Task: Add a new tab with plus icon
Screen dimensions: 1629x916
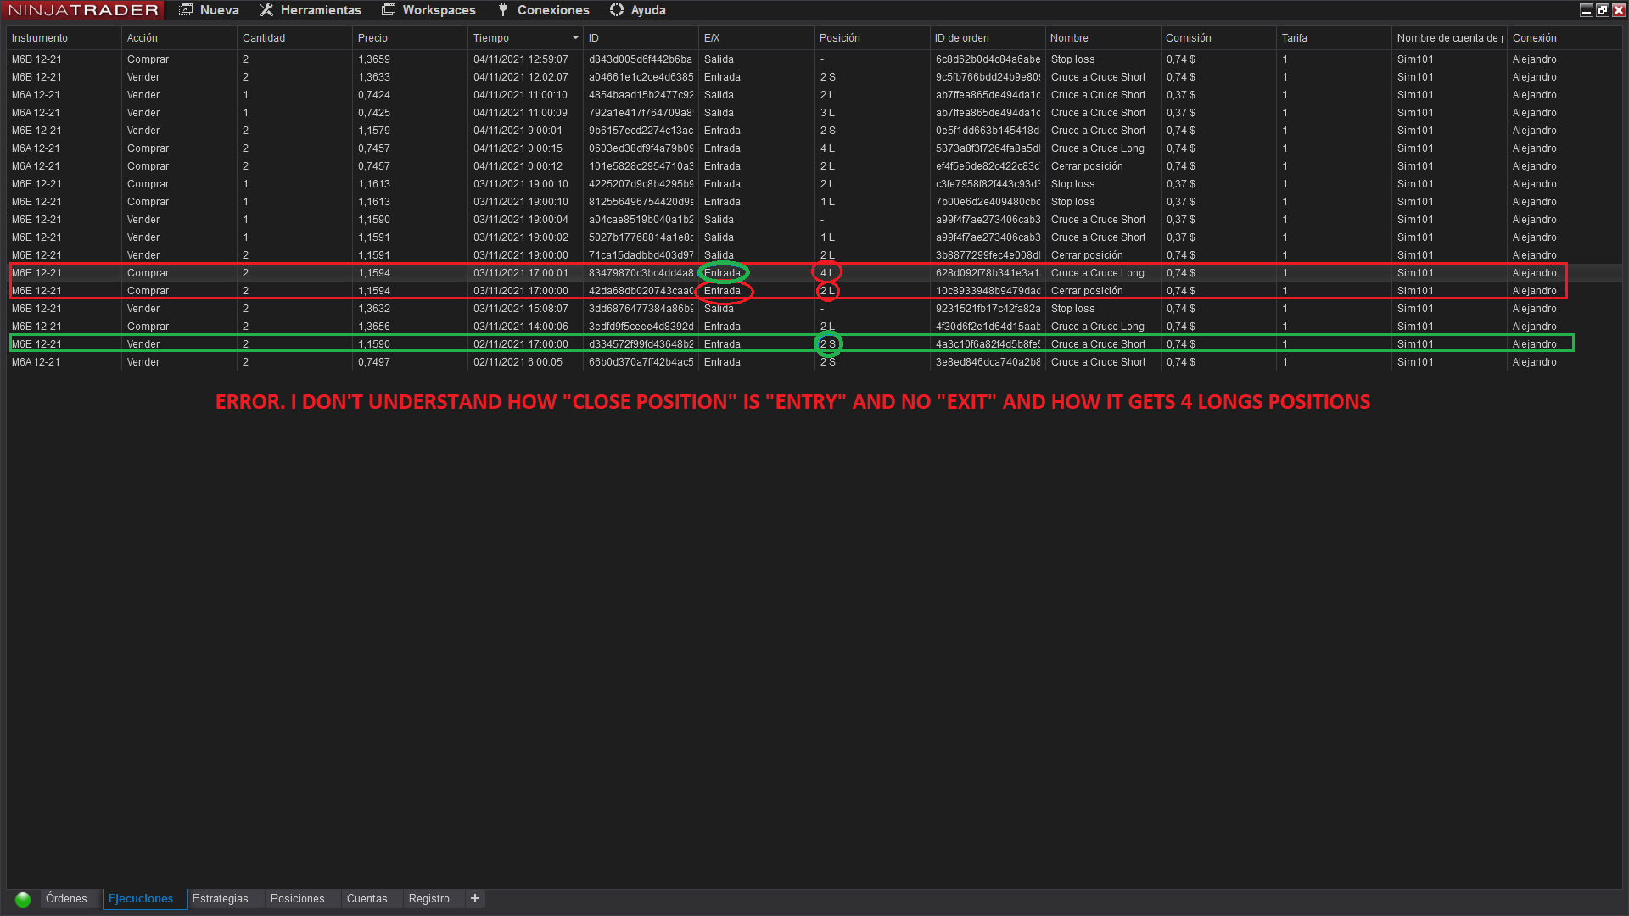Action: (475, 898)
